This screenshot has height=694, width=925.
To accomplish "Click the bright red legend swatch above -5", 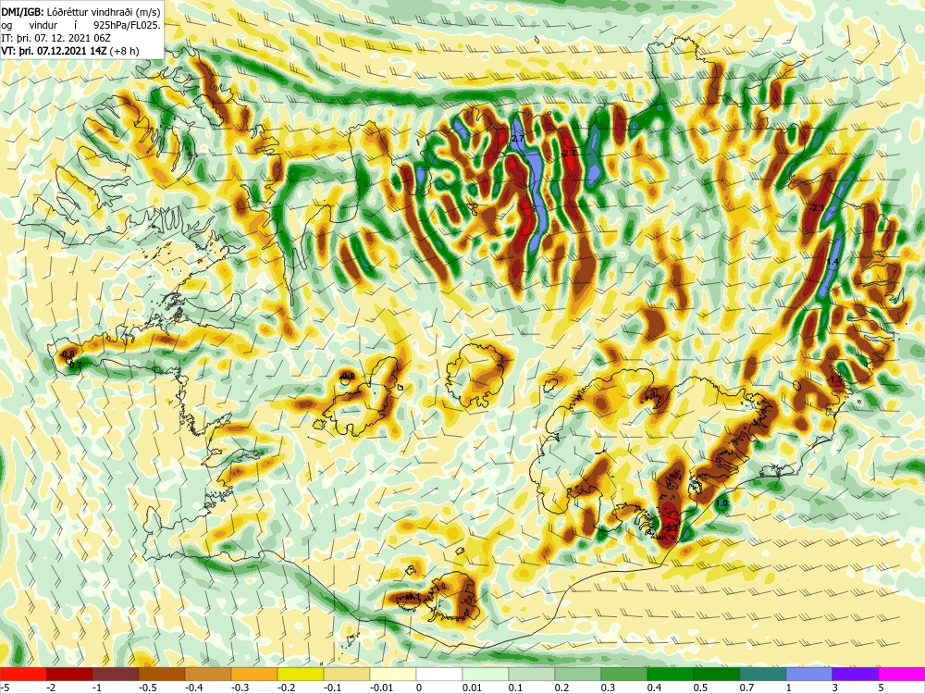I will click(23, 674).
